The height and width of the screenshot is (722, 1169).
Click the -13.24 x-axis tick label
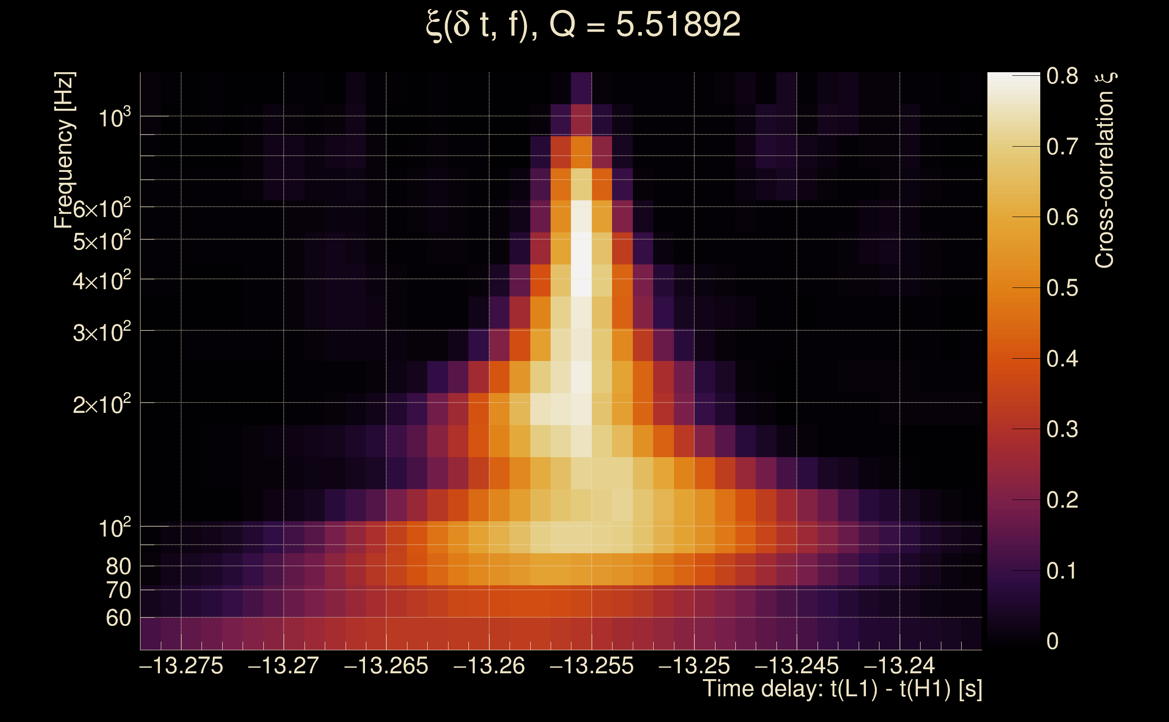tap(899, 666)
